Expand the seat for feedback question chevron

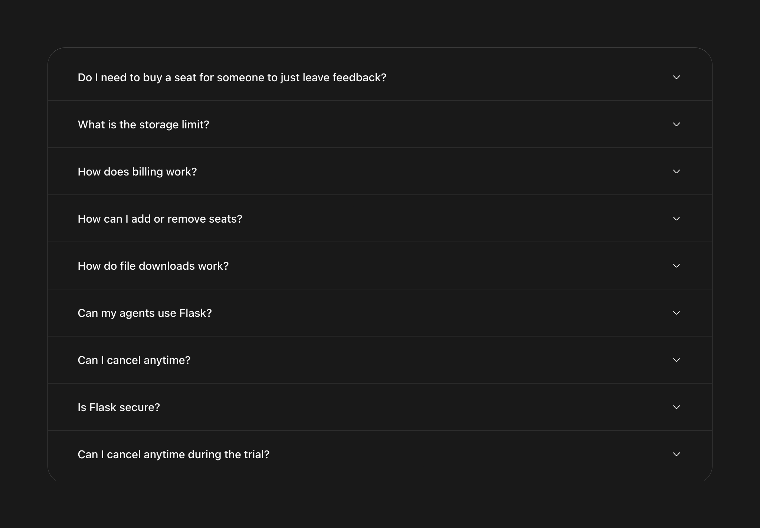point(676,77)
